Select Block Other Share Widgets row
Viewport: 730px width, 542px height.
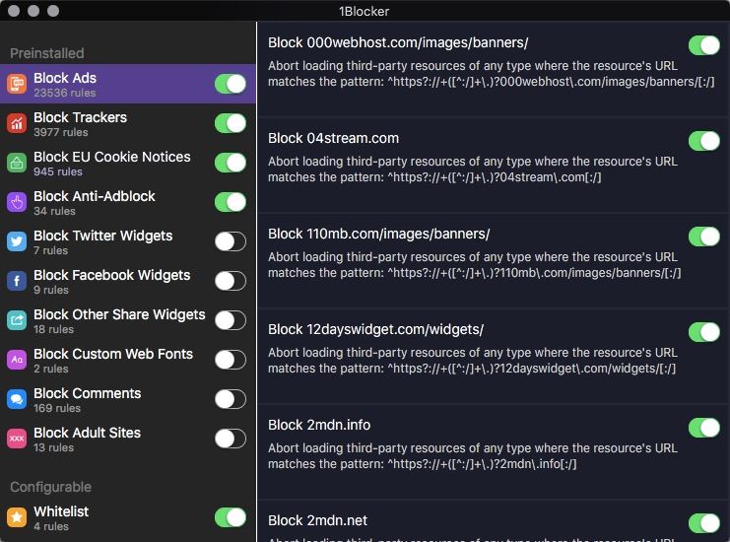point(128,320)
